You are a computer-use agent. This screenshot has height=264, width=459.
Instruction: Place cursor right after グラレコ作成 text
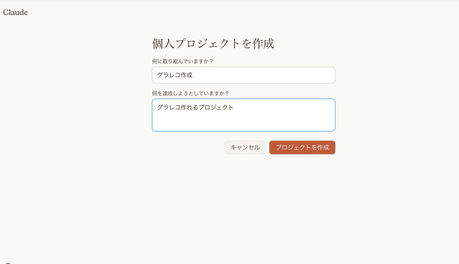click(x=193, y=75)
